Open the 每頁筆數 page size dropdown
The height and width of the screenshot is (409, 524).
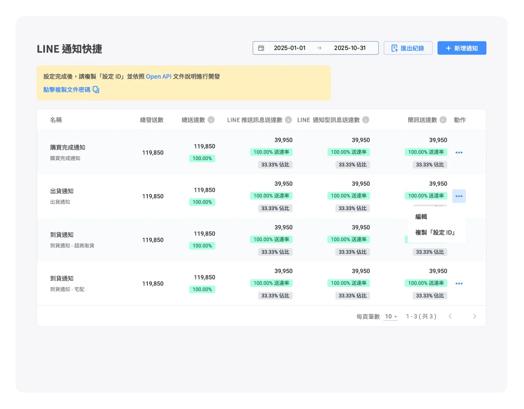390,316
